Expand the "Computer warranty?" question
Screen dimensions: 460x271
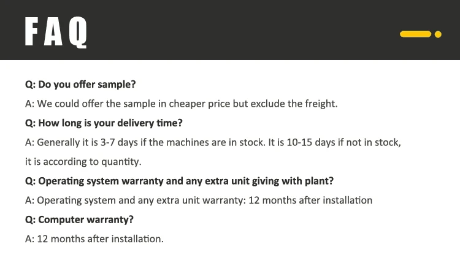[79, 219]
